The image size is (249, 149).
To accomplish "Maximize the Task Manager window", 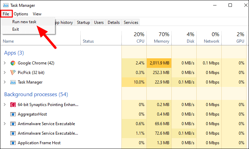I will (x=230, y=5).
